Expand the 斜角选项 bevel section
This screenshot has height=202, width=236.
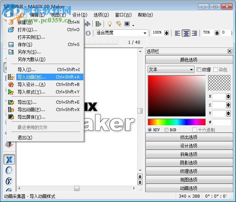pos(189,154)
